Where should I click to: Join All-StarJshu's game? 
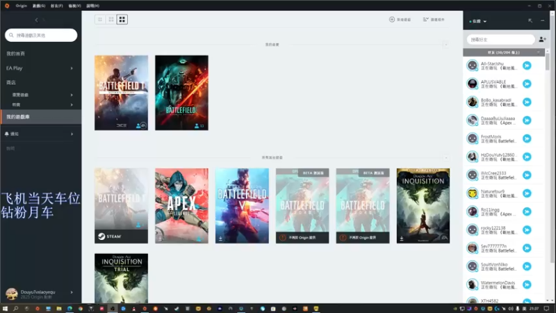coord(527,65)
